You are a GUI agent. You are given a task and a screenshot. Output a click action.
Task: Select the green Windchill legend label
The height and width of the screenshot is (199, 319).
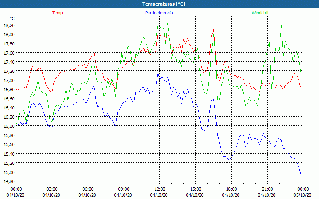click(x=260, y=13)
